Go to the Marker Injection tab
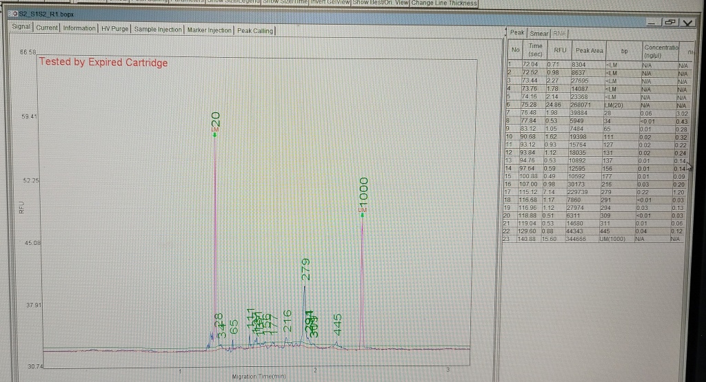706x382 pixels. 210,29
